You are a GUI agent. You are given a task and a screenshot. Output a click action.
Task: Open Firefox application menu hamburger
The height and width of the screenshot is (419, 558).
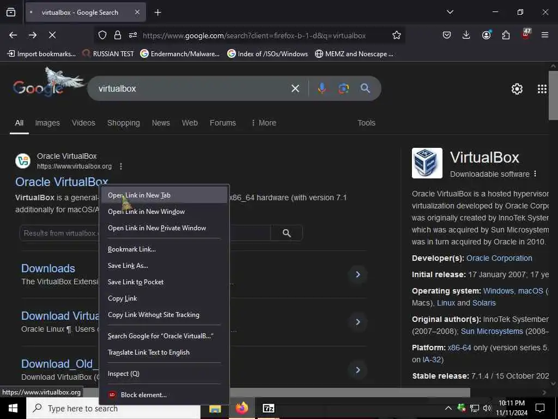(x=545, y=35)
